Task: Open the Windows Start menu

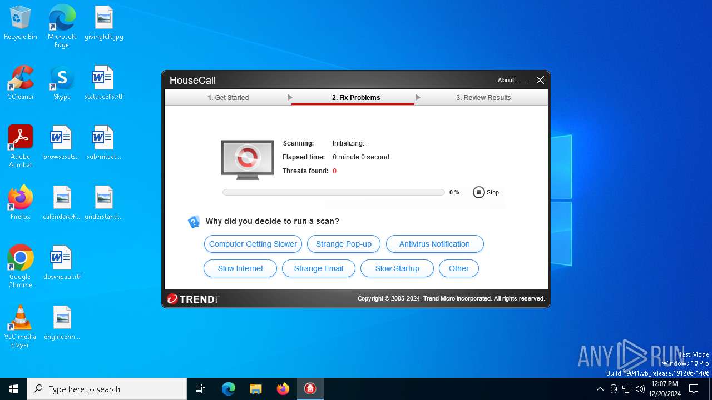Action: 13,389
